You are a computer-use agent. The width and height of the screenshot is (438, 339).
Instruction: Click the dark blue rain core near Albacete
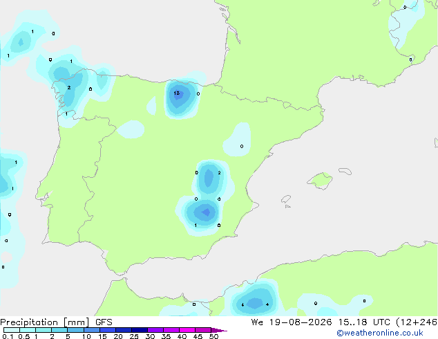tap(206, 212)
